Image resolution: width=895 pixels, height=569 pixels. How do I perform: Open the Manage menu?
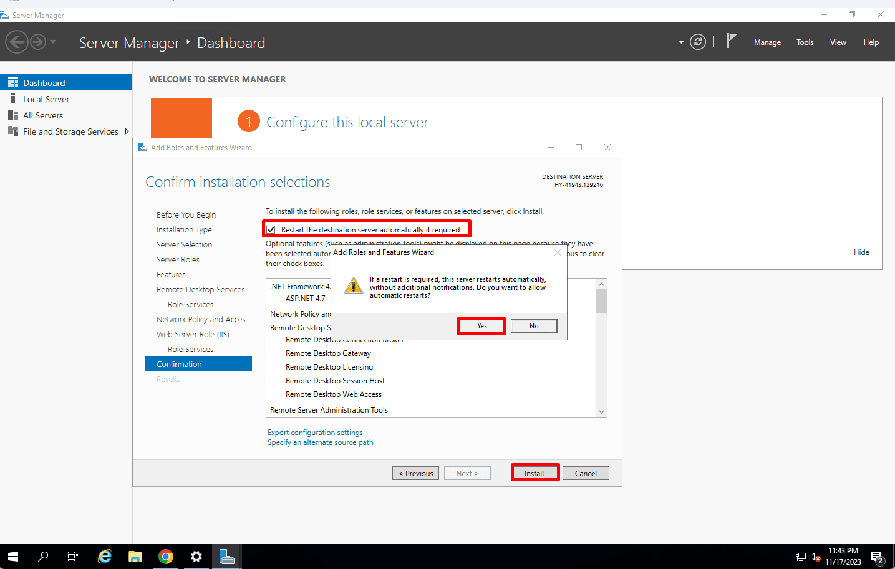point(767,42)
